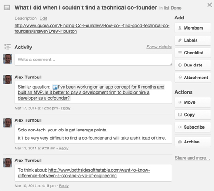This screenshot has width=214, height=191.
Task: Expand activity with Show details
Action: [159, 47]
